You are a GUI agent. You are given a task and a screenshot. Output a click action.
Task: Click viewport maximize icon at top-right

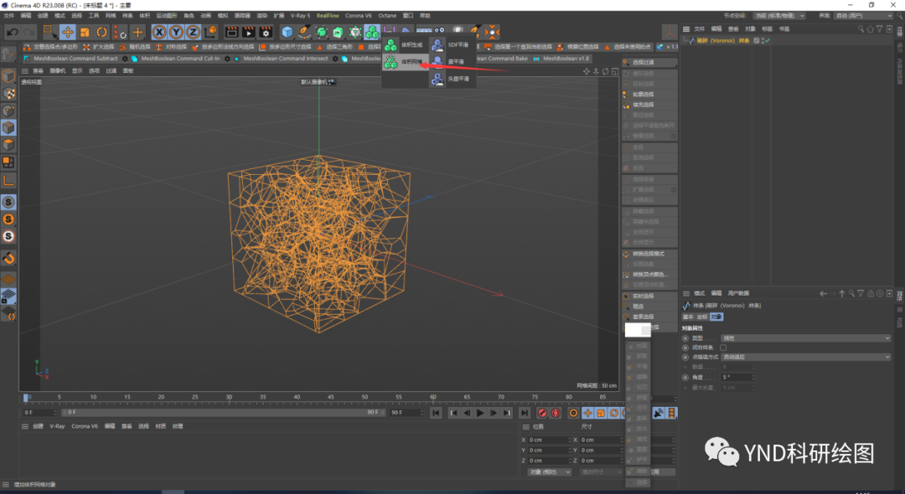pyautogui.click(x=615, y=71)
